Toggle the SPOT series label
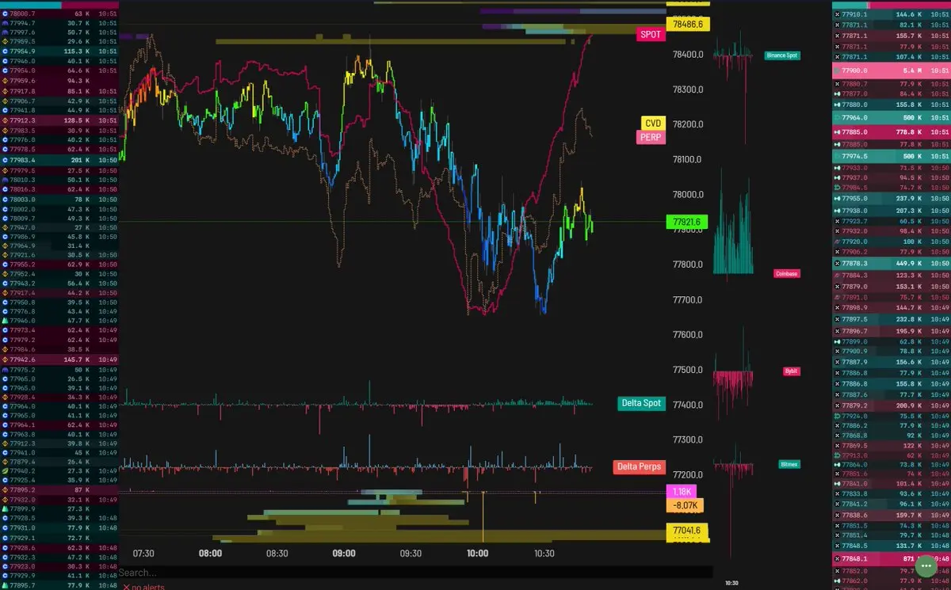Screen dimensions: 951x590 (x=650, y=35)
